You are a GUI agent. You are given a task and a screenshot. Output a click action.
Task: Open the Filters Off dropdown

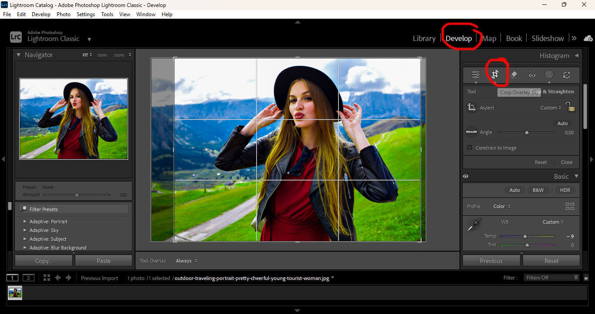[x=551, y=278]
